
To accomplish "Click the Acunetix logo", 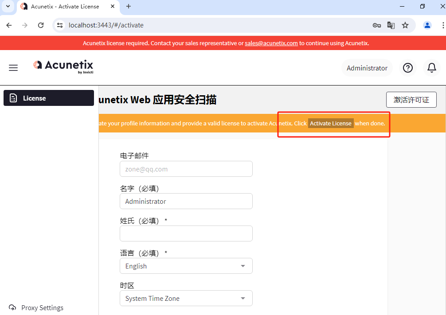I will [x=63, y=67].
